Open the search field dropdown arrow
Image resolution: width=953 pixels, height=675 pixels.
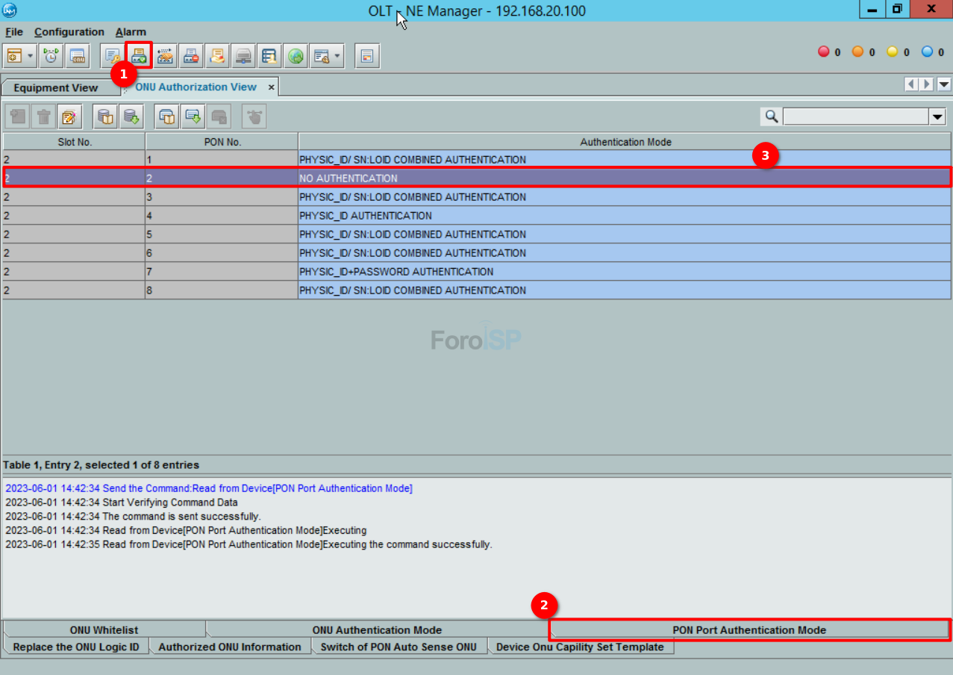(x=937, y=116)
